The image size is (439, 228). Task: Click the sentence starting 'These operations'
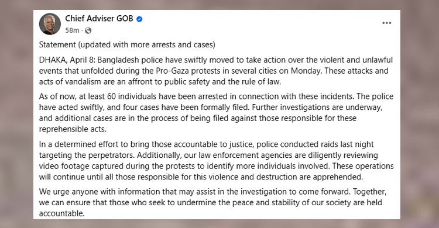pos(217,171)
